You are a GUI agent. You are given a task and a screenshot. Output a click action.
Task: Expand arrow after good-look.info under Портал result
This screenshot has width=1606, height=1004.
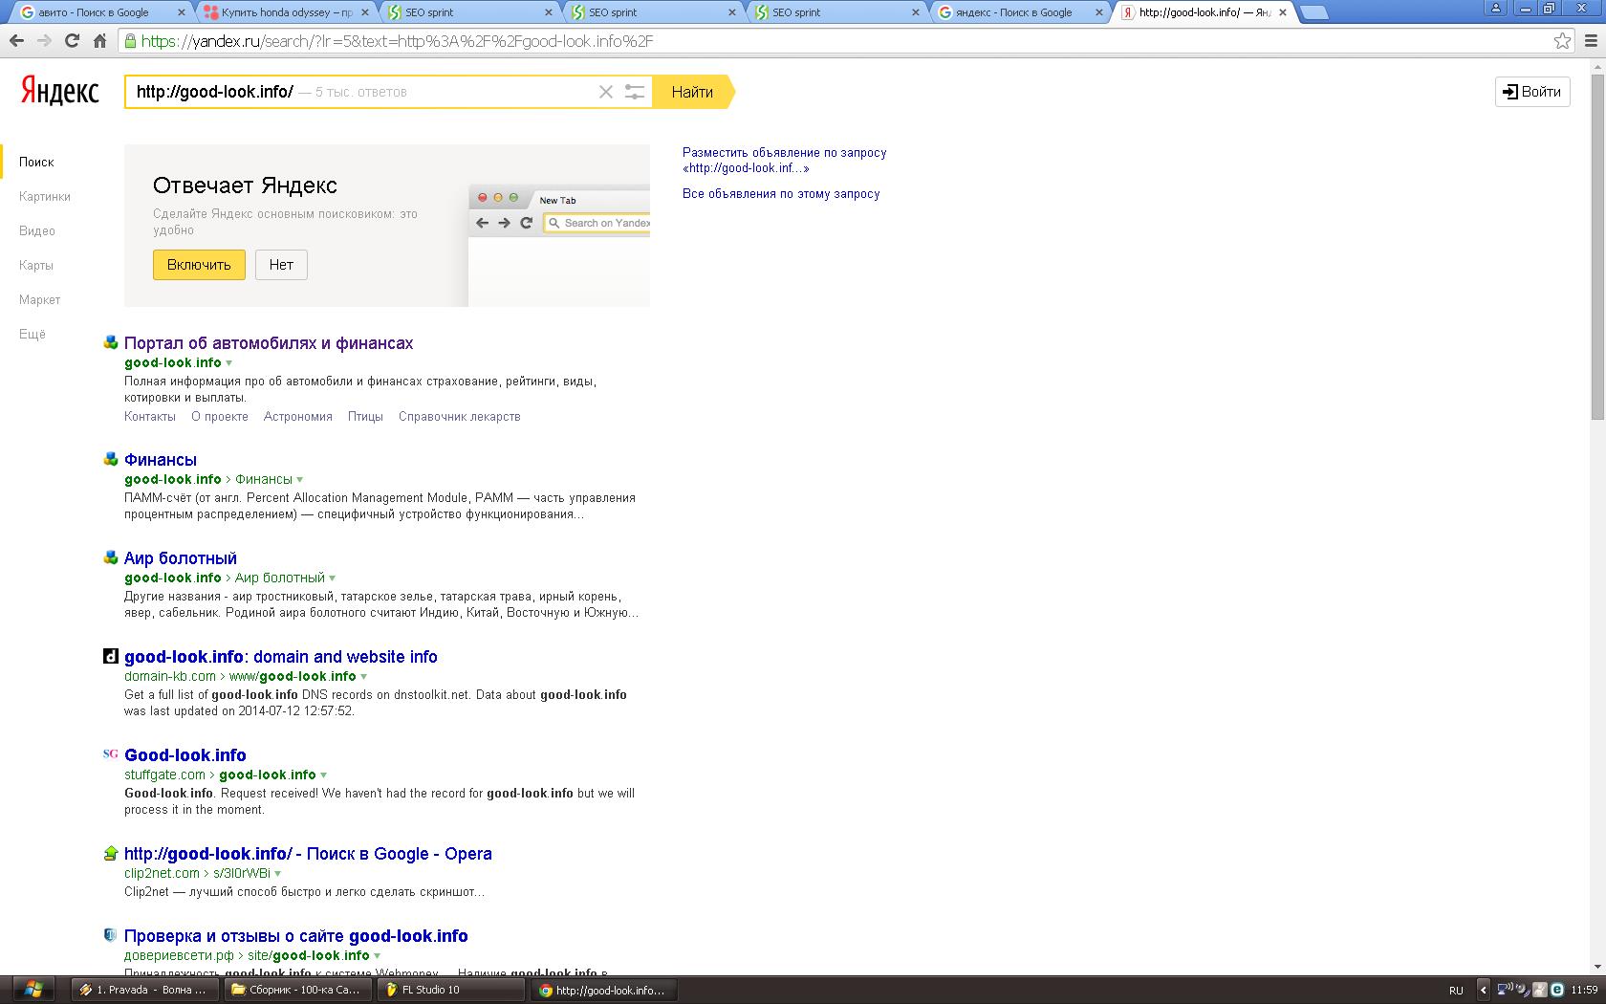coord(228,363)
